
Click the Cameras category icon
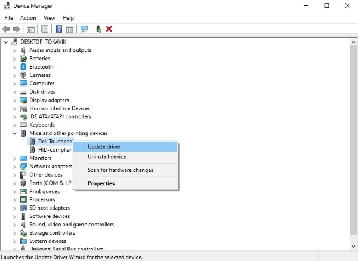pyautogui.click(x=23, y=75)
